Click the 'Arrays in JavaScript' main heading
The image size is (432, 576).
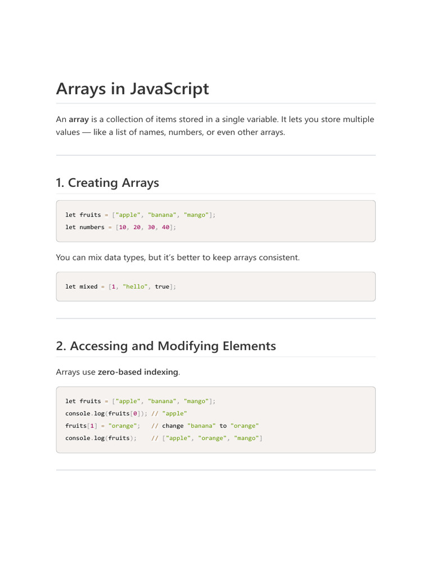[x=132, y=89]
